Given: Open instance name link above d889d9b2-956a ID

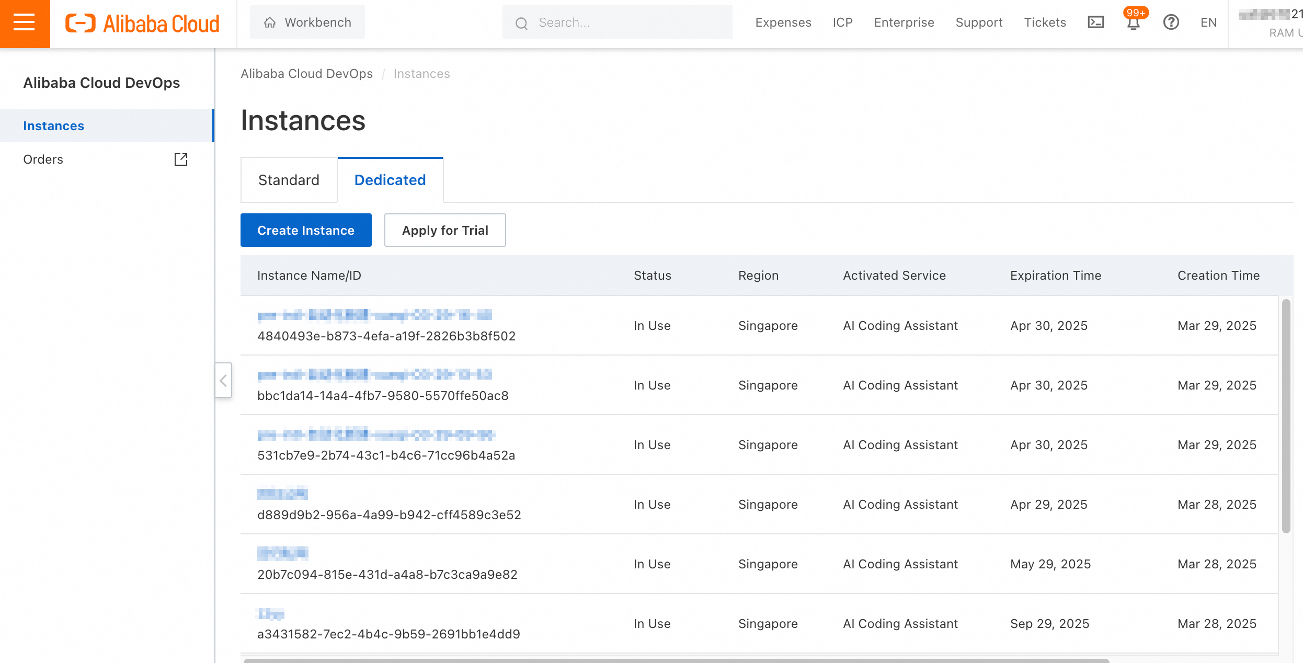Looking at the screenshot, I should point(282,494).
